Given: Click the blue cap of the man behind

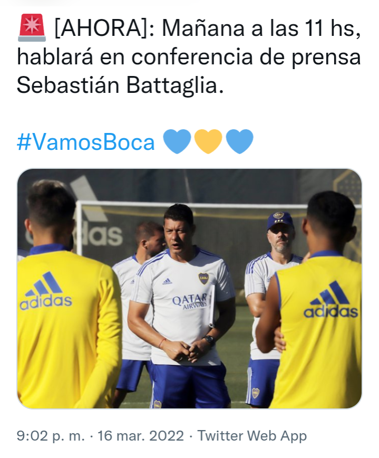Looking at the screenshot, I should pos(279,221).
